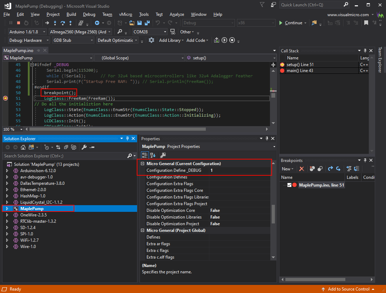Click the Step Into arrow icon
386x293 pixels.
(55, 23)
